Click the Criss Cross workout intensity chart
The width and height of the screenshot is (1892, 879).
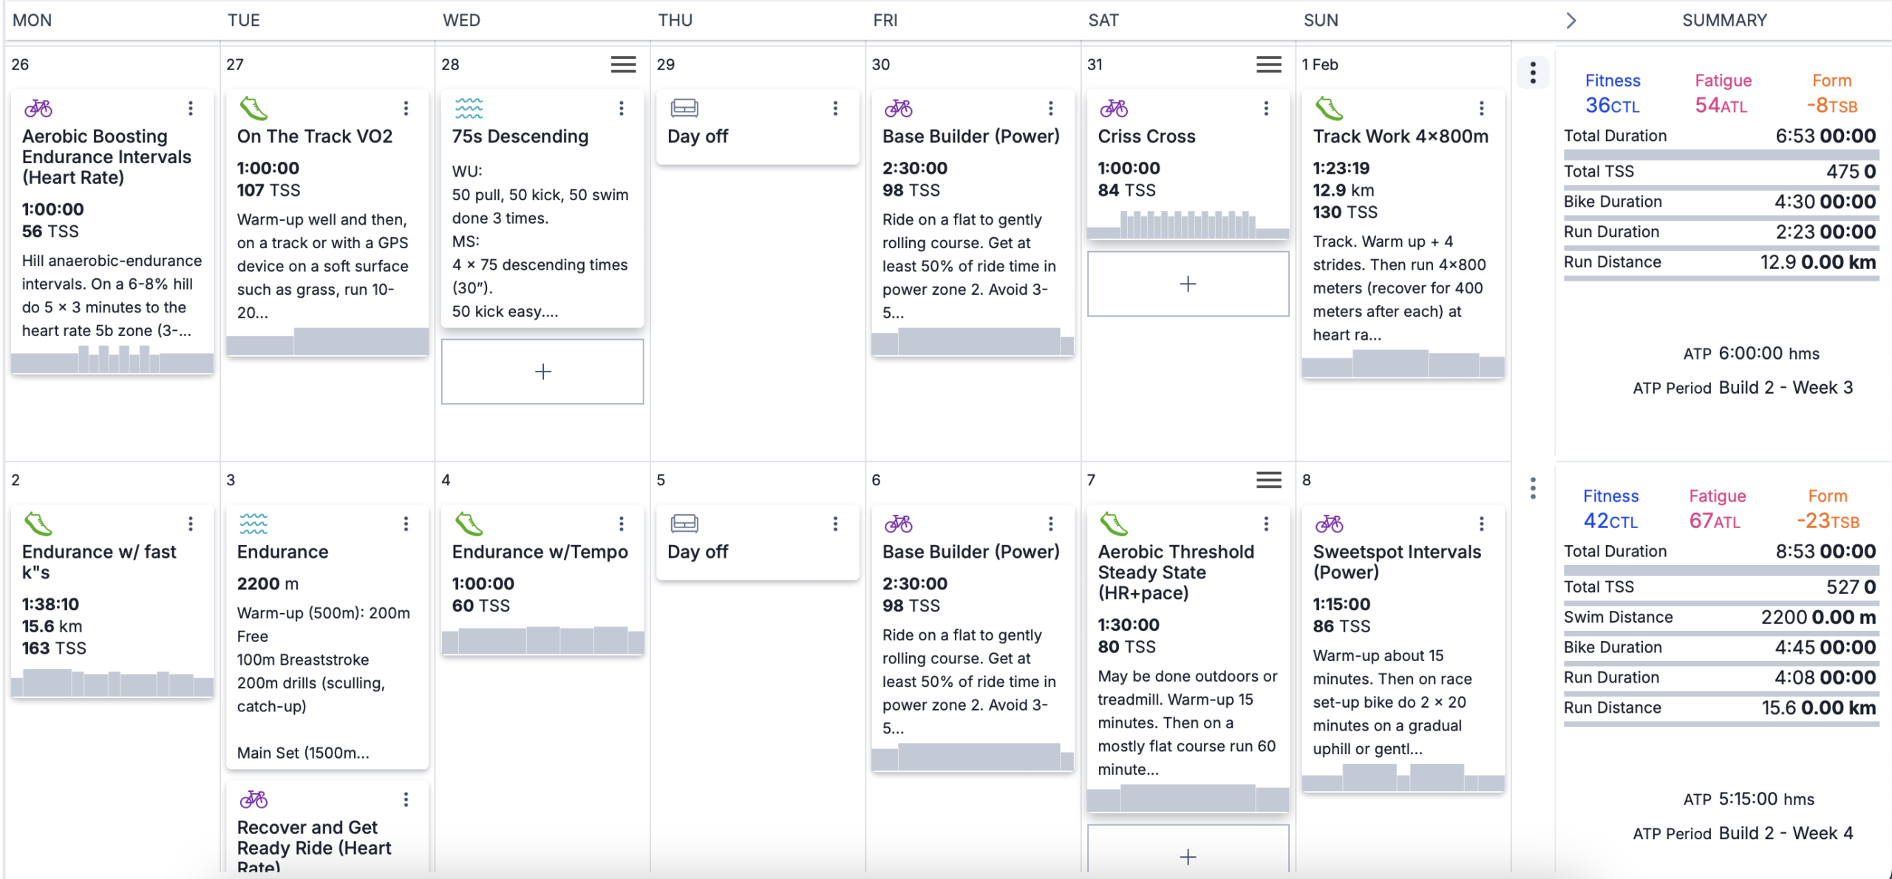pyautogui.click(x=1188, y=225)
